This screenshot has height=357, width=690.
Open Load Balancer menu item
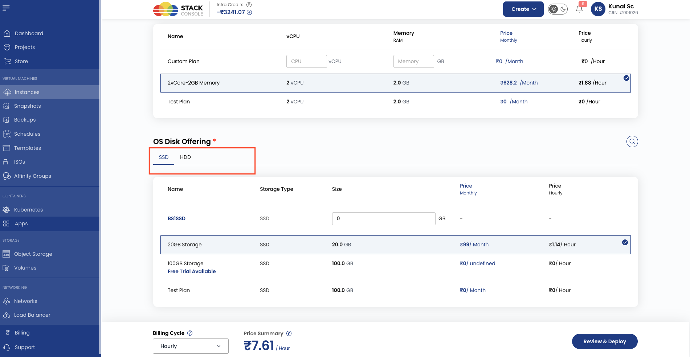coord(50,315)
